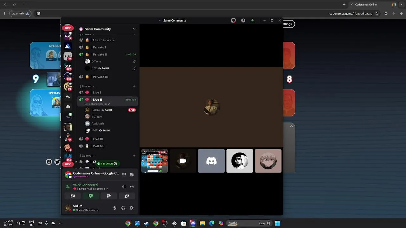
Task: Click the focused speaker avatar in main view
Action: (x=211, y=107)
